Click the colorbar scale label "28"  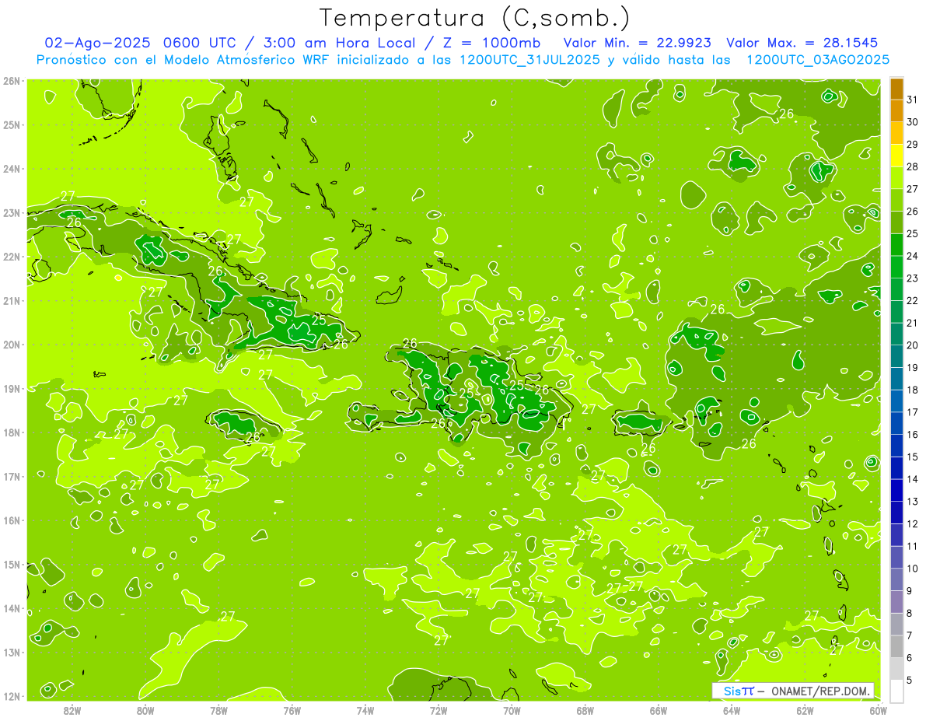912,166
